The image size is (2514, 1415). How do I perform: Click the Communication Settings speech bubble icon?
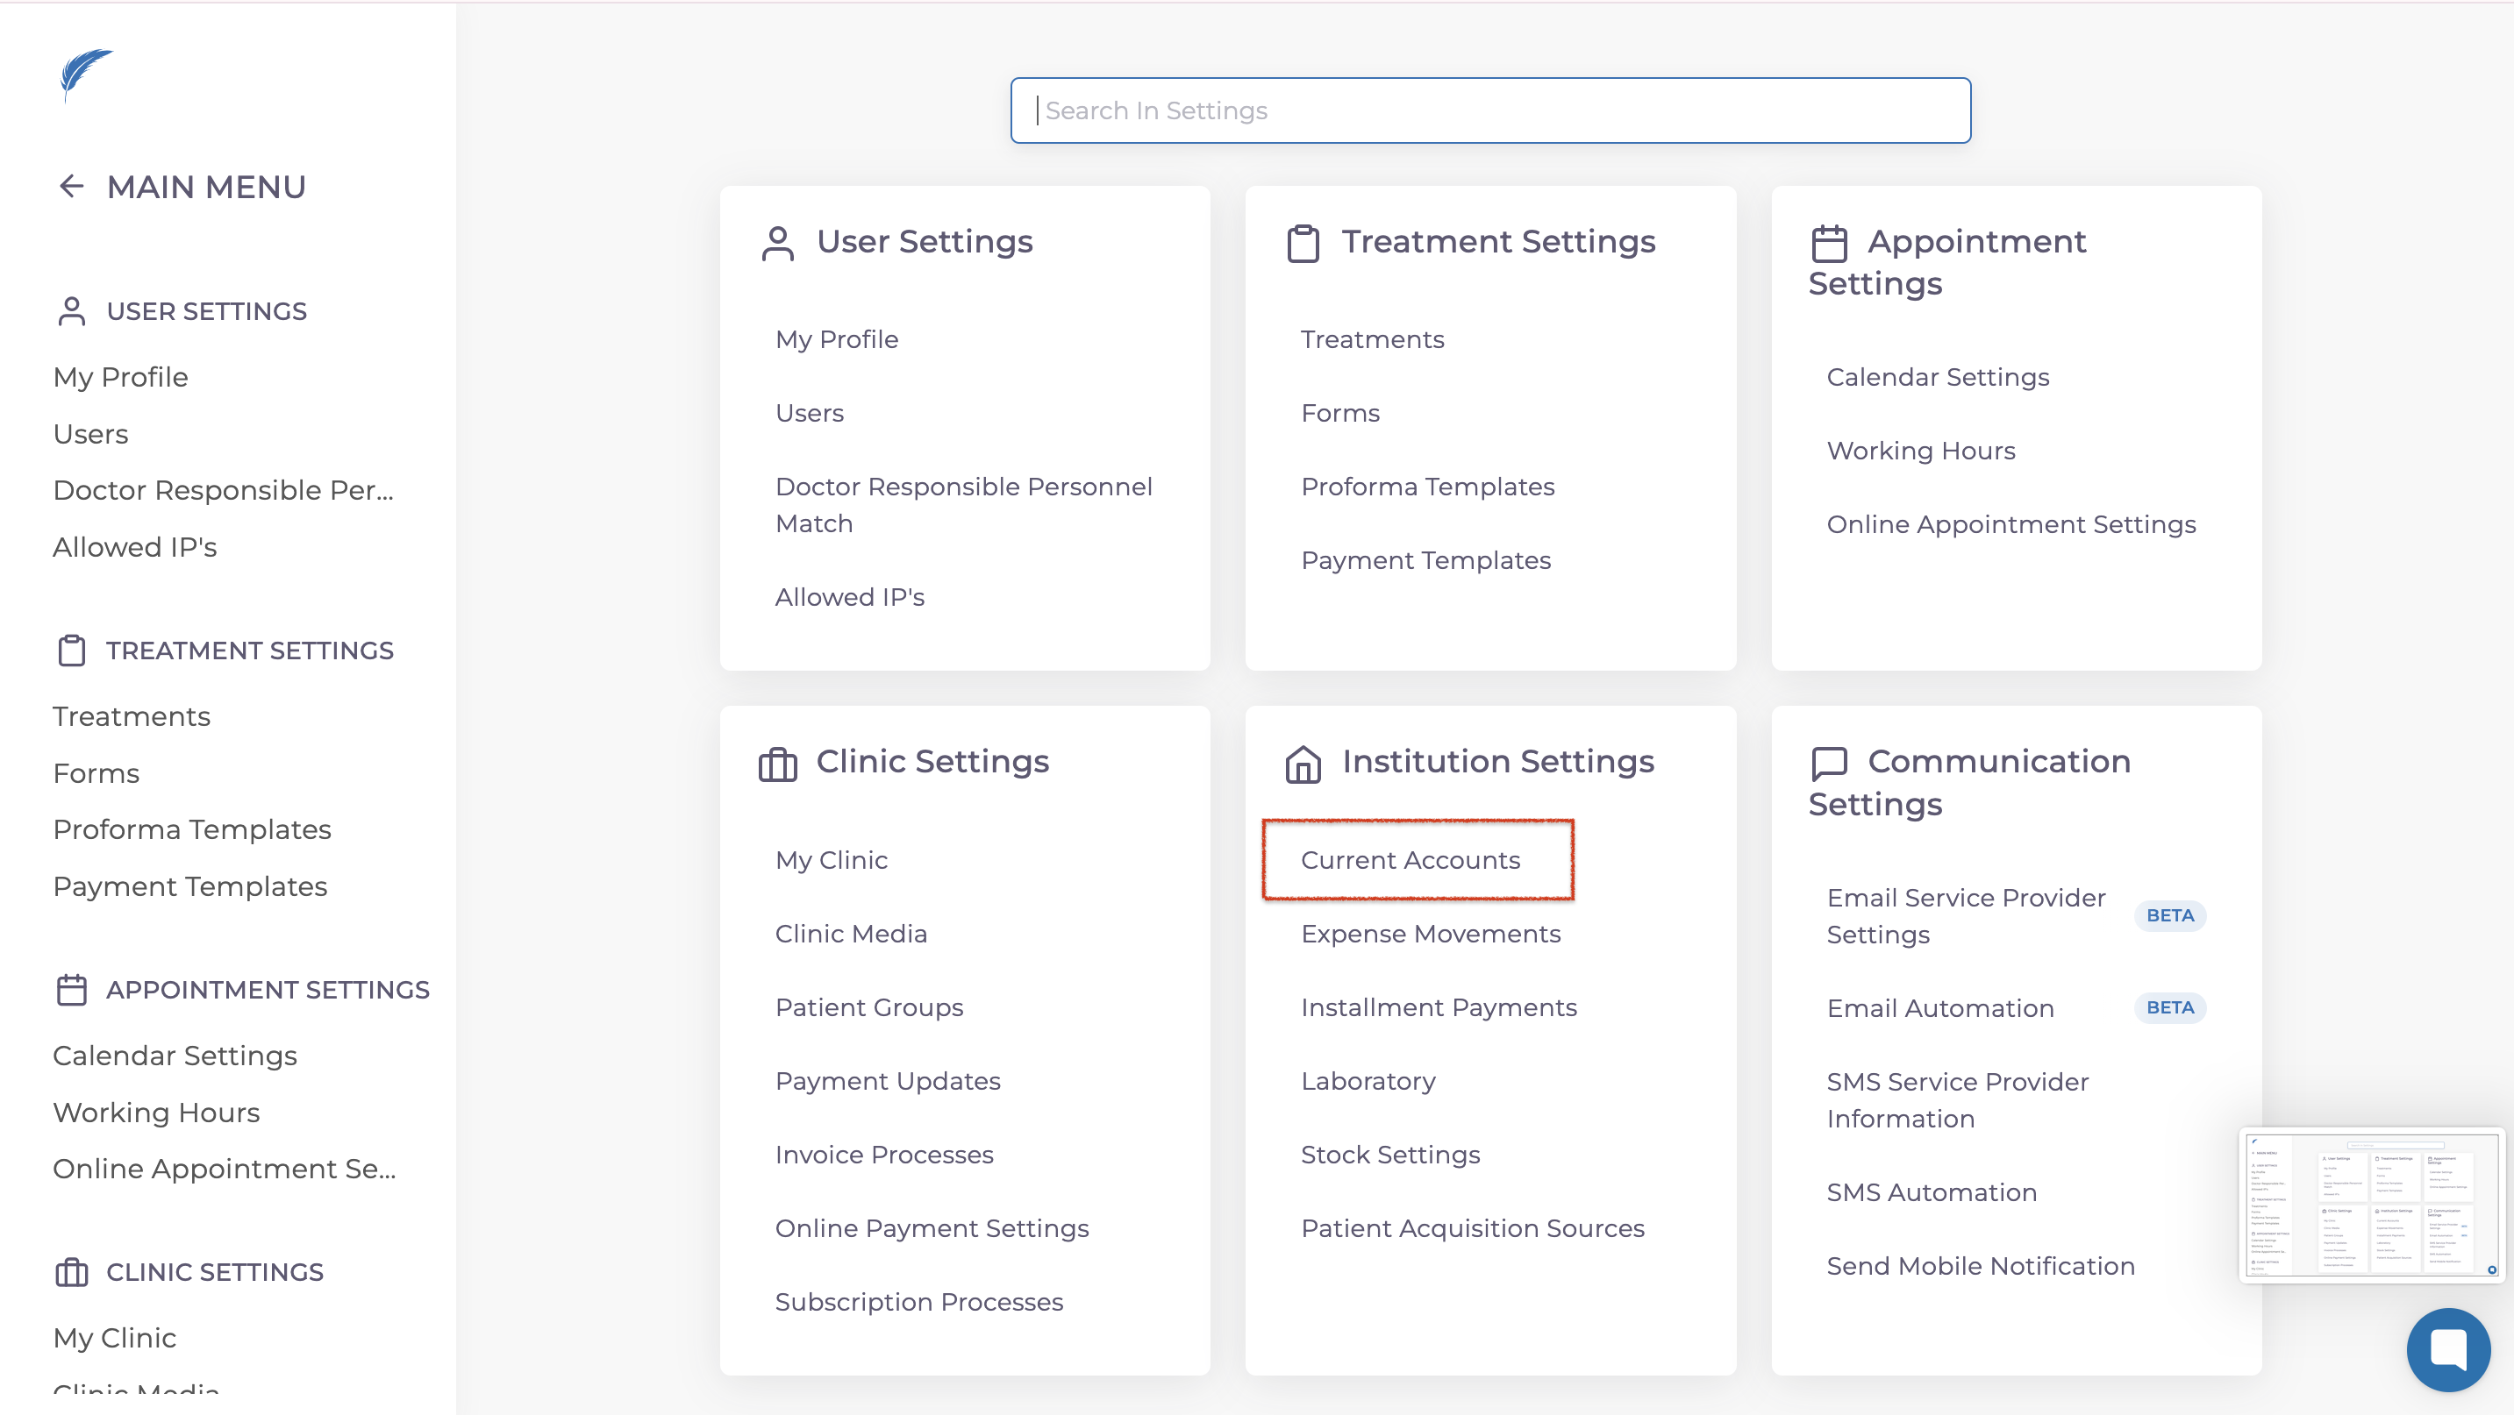[x=1829, y=764]
